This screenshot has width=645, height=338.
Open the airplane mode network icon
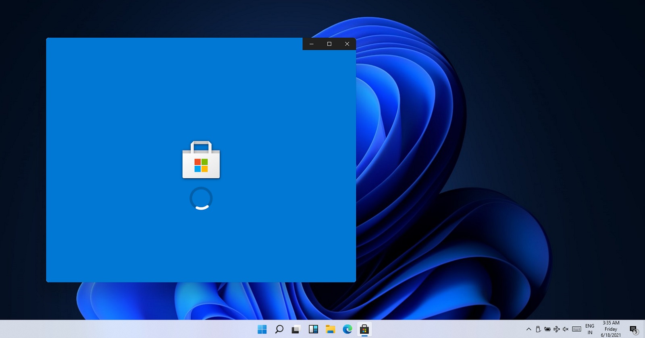tap(557, 329)
